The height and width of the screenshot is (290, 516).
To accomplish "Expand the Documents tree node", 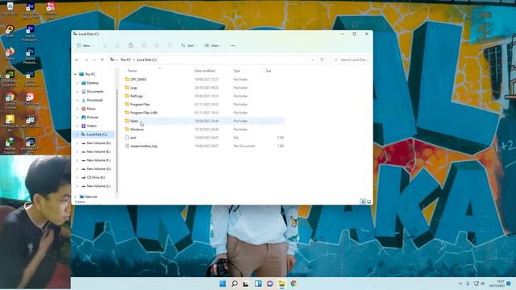I will (77, 91).
